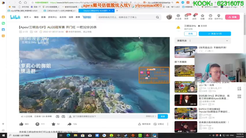Open 赛事 nav menu item
Image resolution: width=246 pixels, height=138 pixels.
pyautogui.click(x=78, y=17)
